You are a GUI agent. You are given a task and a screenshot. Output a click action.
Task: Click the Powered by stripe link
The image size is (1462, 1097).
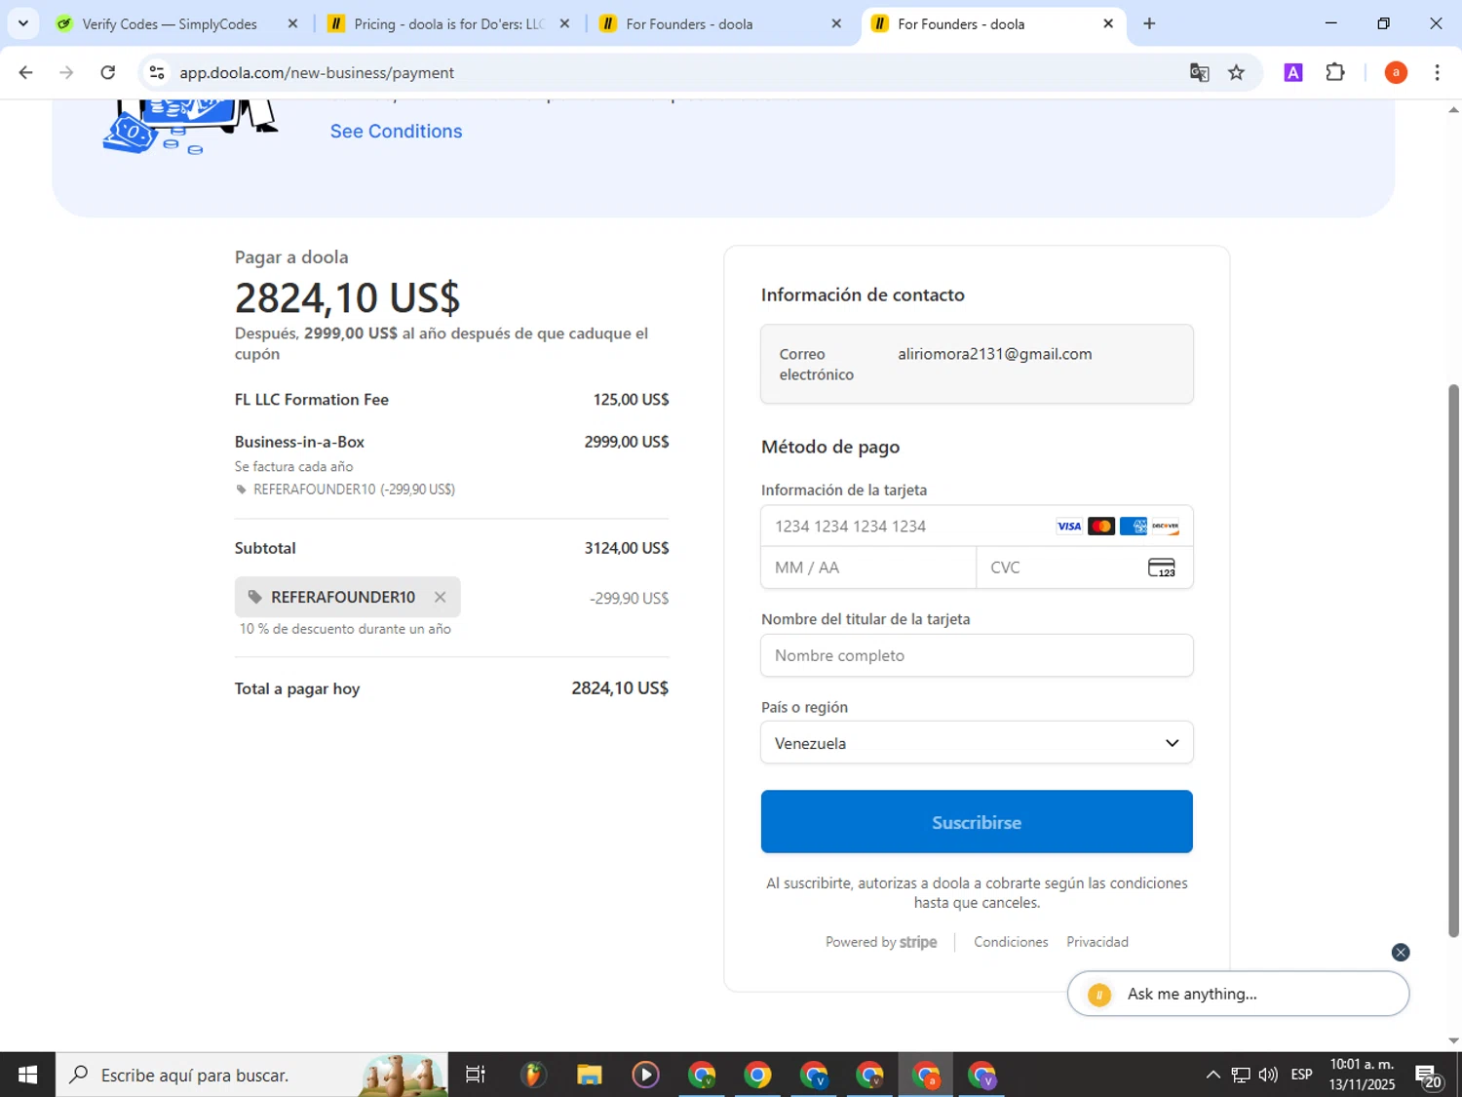881,942
